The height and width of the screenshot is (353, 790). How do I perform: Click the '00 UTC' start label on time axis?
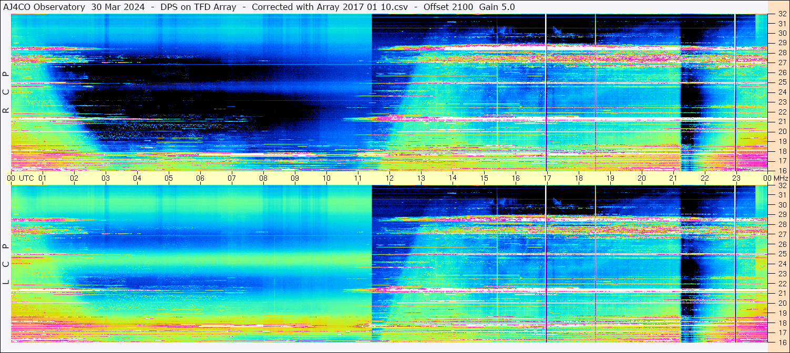pos(20,178)
